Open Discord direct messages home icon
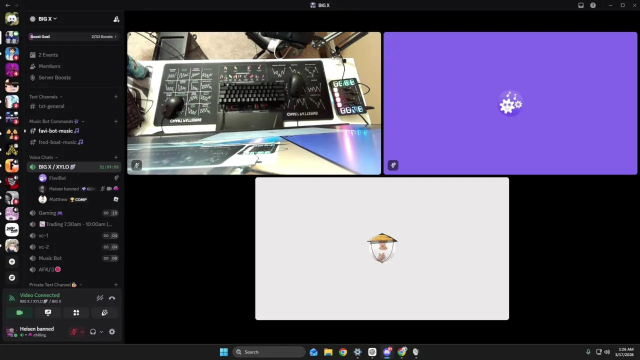This screenshot has width=640, height=360. point(12,19)
